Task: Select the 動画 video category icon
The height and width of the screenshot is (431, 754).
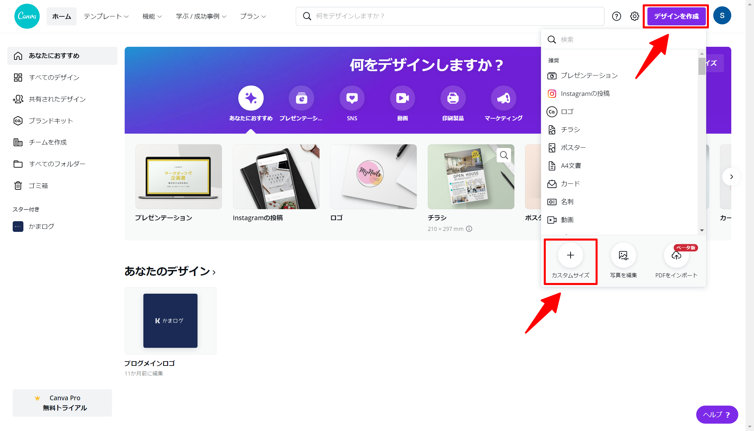Action: coord(402,98)
